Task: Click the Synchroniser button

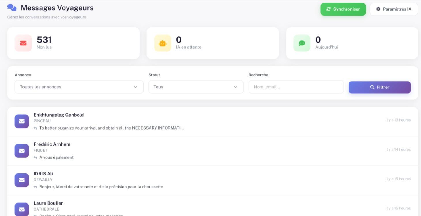Action: (x=343, y=9)
